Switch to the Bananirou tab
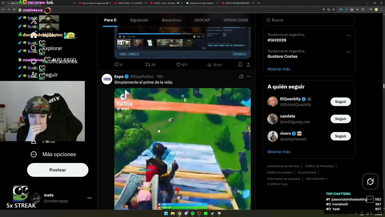 coord(171,20)
